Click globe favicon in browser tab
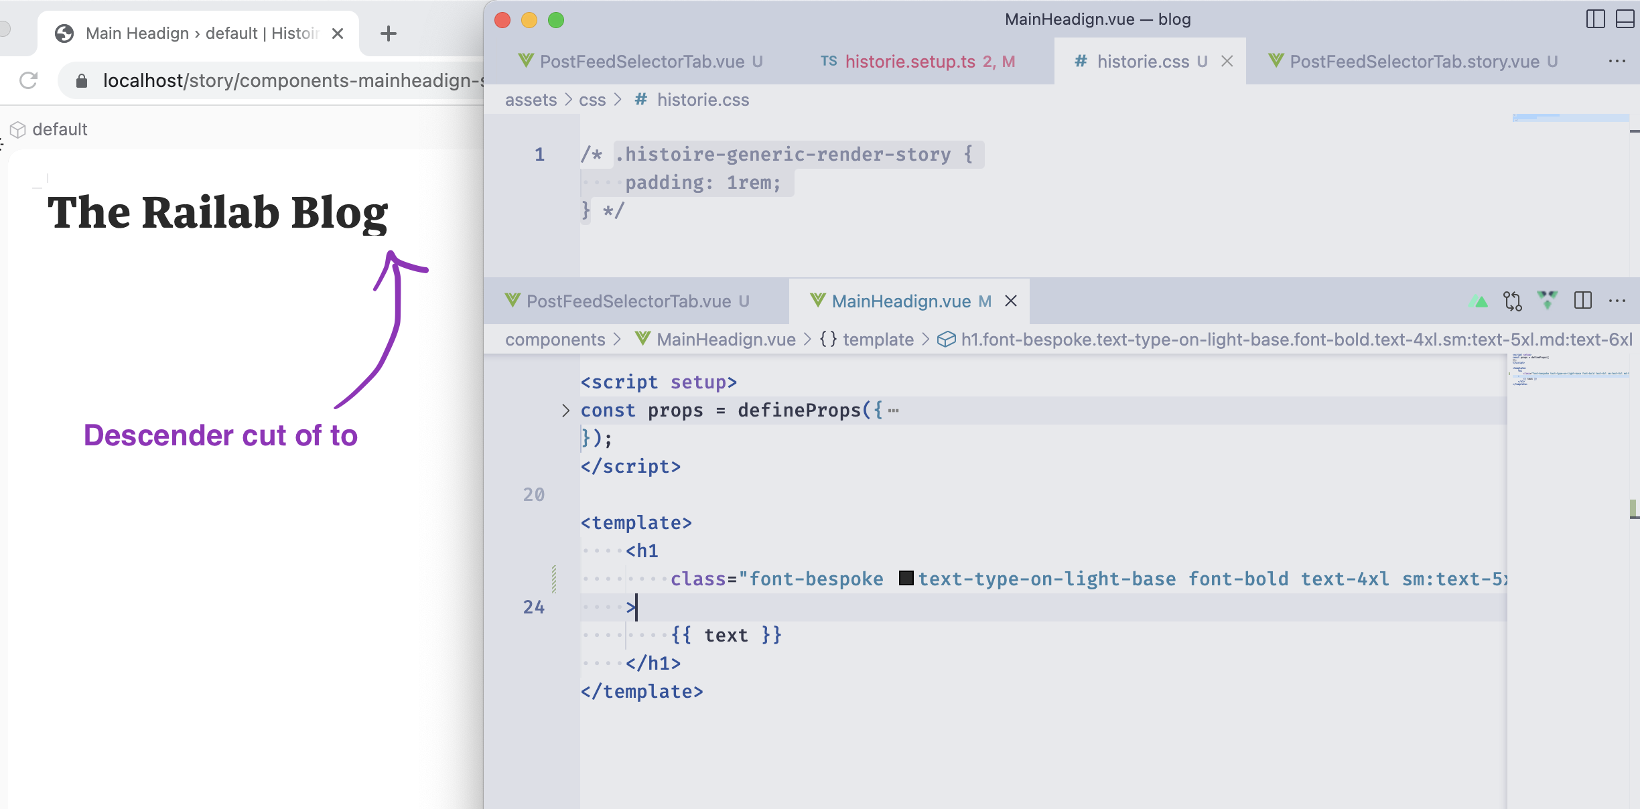Viewport: 1640px width, 809px height. (x=64, y=33)
